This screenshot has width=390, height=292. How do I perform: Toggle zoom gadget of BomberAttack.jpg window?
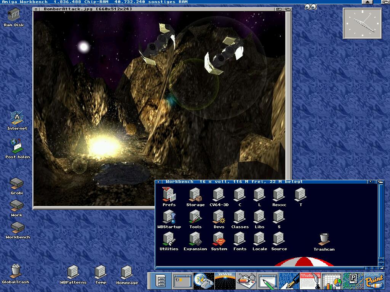point(279,9)
